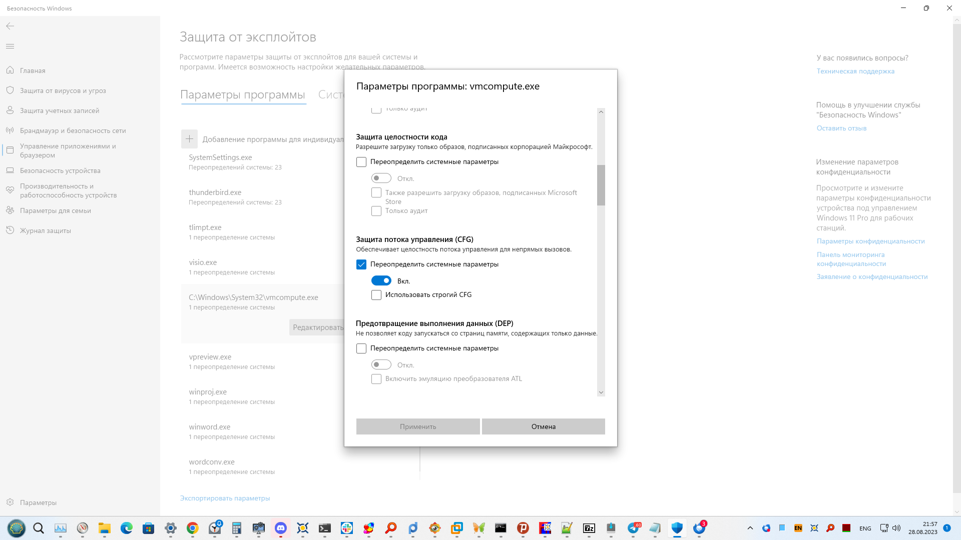Open Журнал защиты in the sidebar
This screenshot has height=540, width=961.
click(46, 230)
